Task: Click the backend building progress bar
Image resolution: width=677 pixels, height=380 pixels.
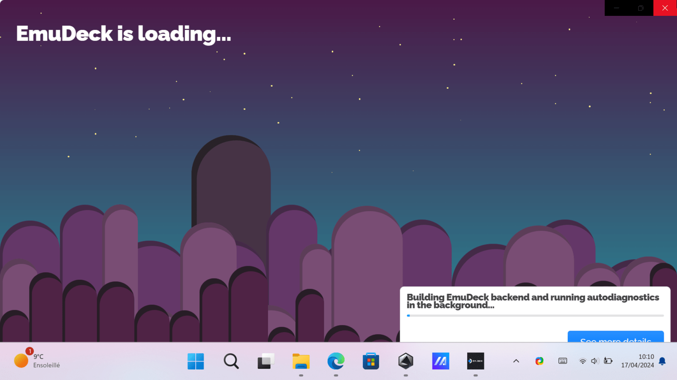Action: click(535, 315)
